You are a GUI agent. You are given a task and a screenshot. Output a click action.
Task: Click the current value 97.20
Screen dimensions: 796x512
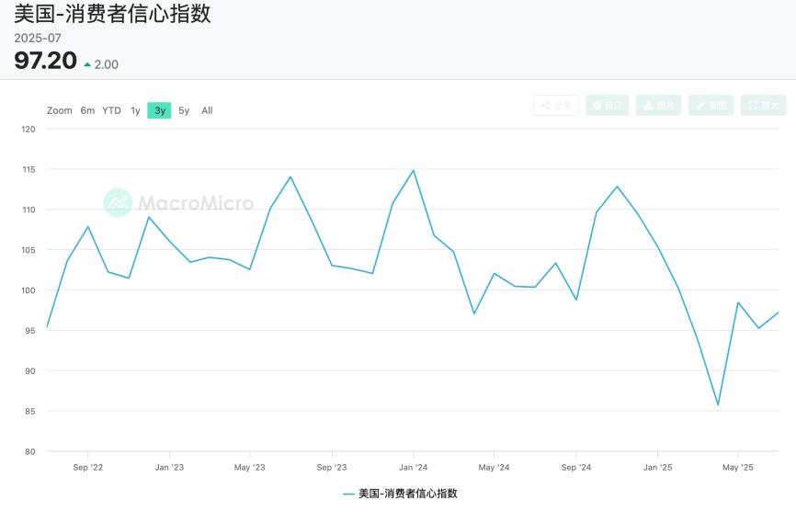pos(46,61)
